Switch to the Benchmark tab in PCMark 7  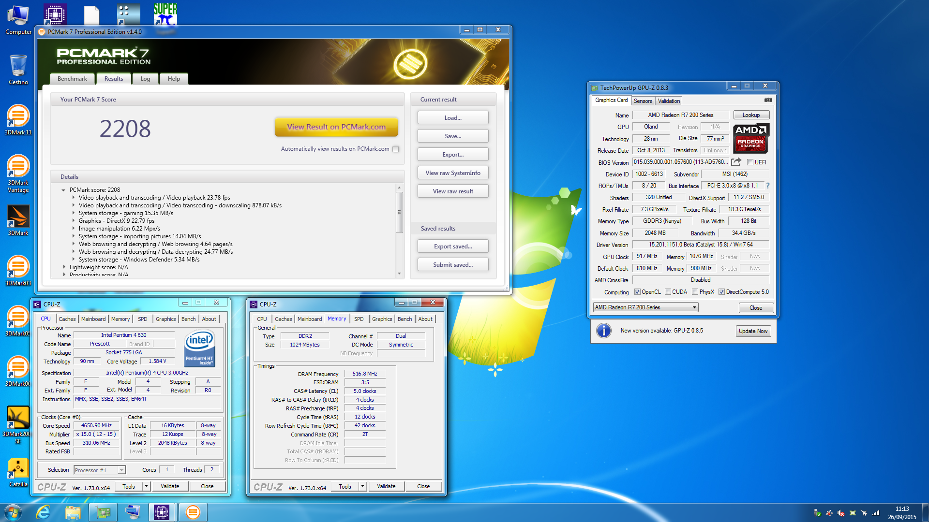[x=72, y=79]
